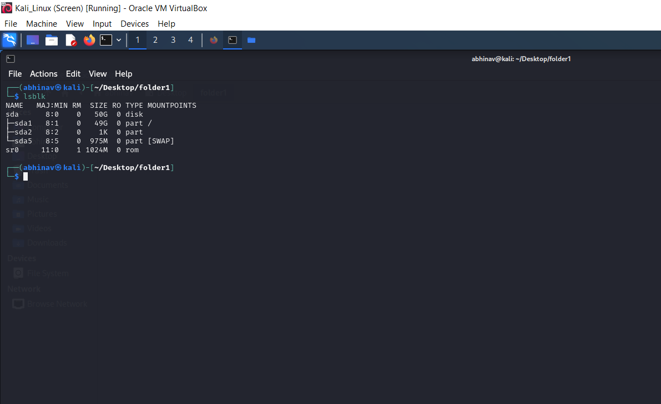
Task: Switch to workspace 1
Action: [138, 40]
